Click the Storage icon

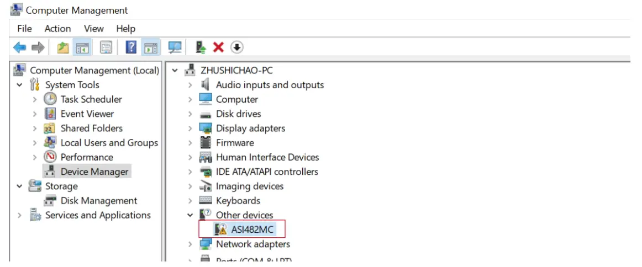point(35,186)
